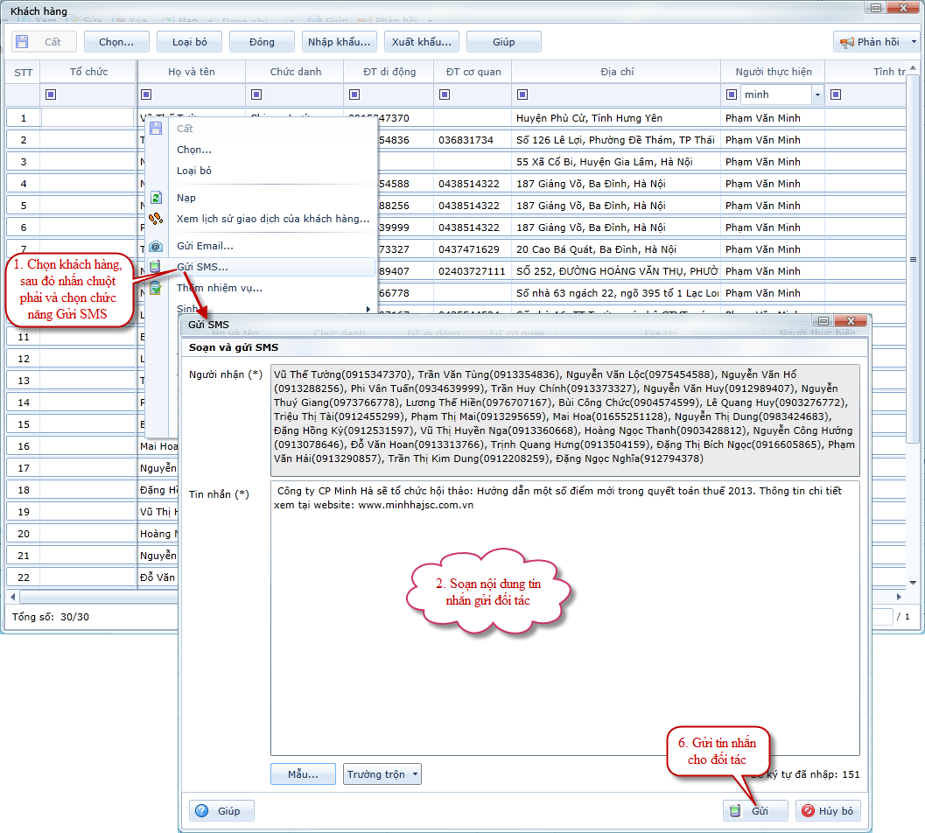This screenshot has height=833, width=925.
Task: Choose Thêm nhiệm vụ... in the context menu
Action: pos(219,288)
